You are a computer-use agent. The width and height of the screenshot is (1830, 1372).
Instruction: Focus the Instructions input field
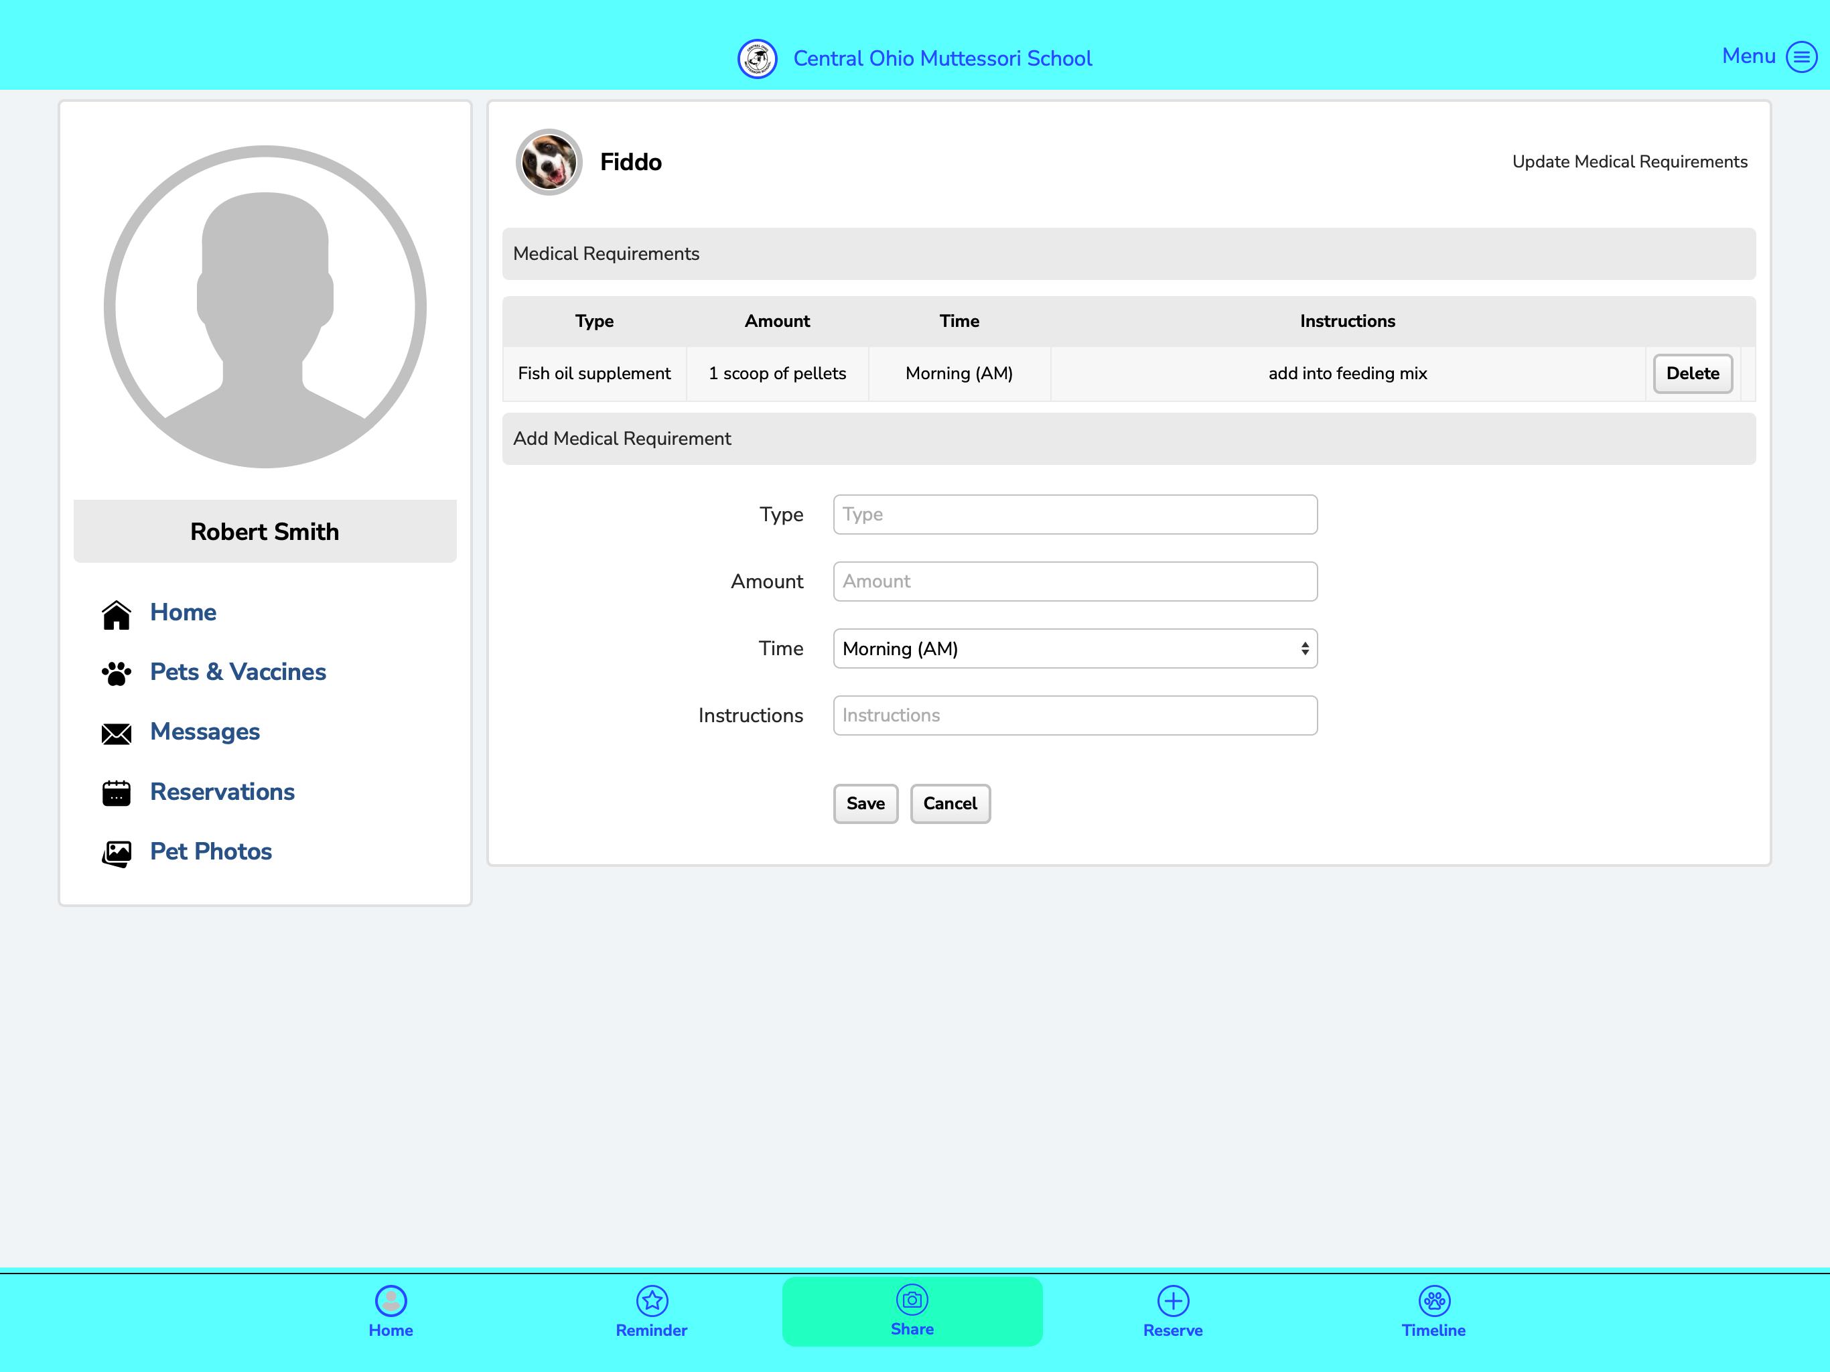click(1074, 715)
